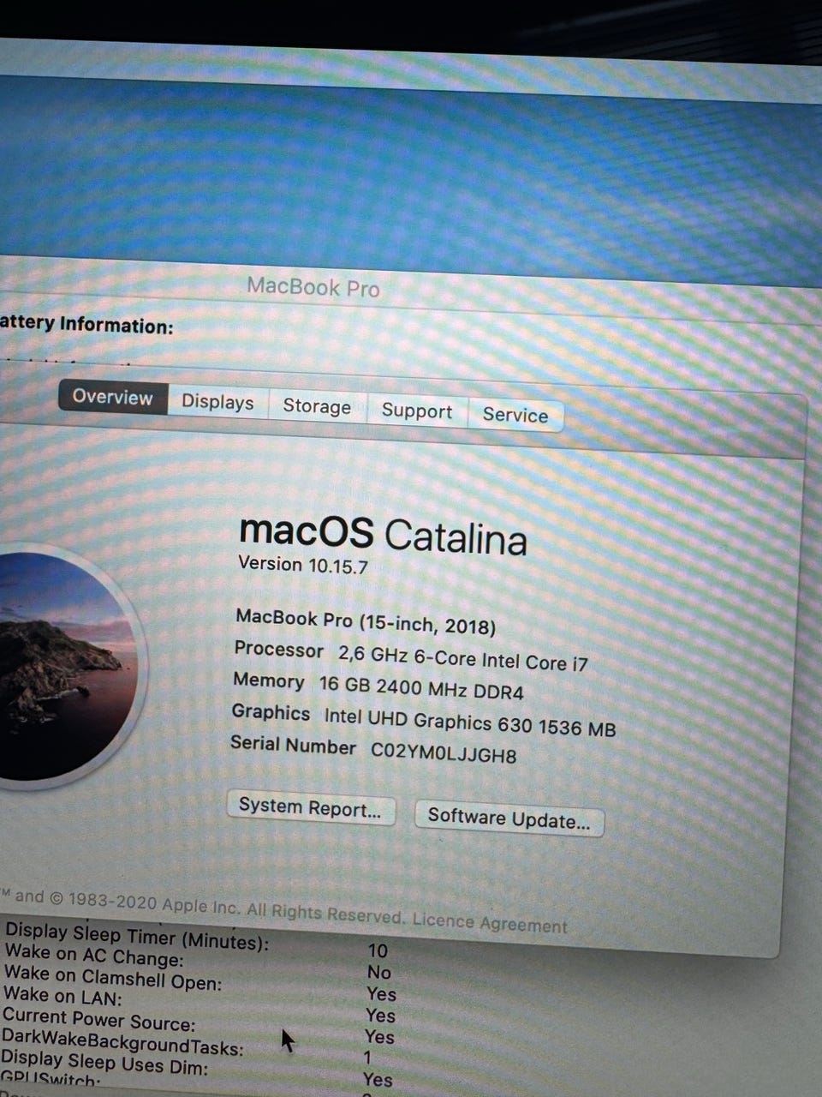822x1097 pixels.
Task: Click the Software Update... button
Action: click(x=509, y=818)
